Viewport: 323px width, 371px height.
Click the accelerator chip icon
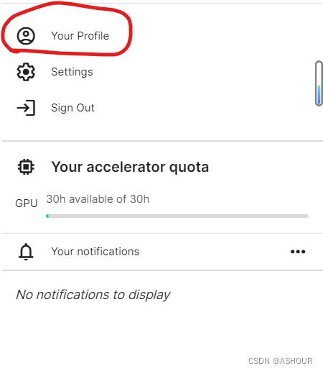[x=26, y=167]
